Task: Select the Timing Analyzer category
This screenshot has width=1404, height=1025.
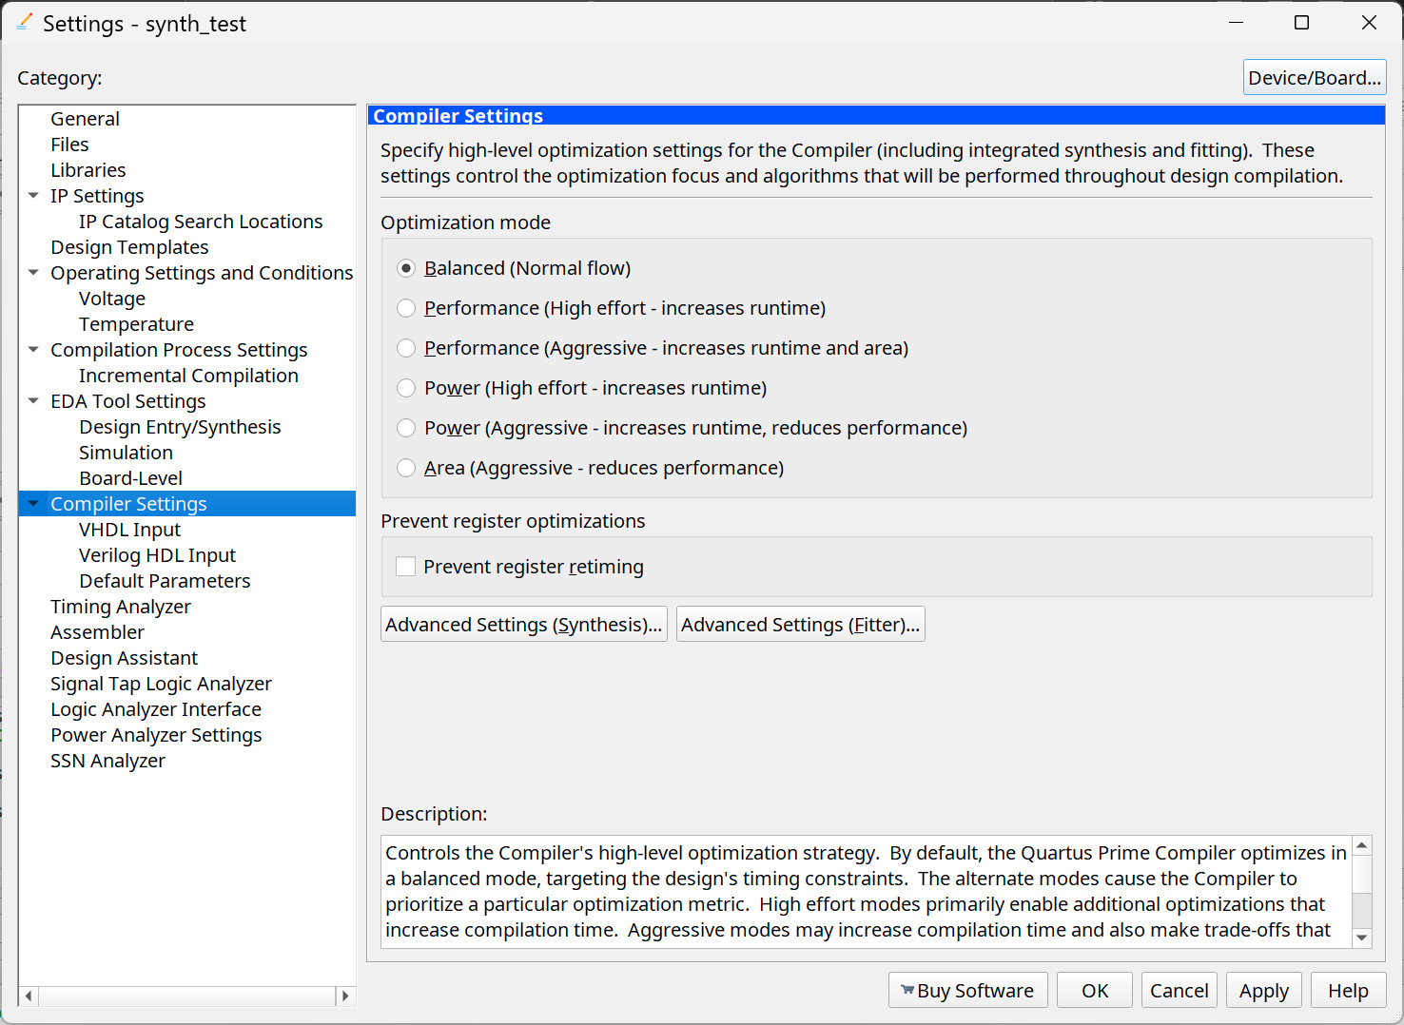Action: click(x=120, y=606)
